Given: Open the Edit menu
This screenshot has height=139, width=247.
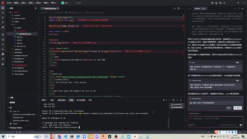Looking at the screenshot, I should pos(16,3).
